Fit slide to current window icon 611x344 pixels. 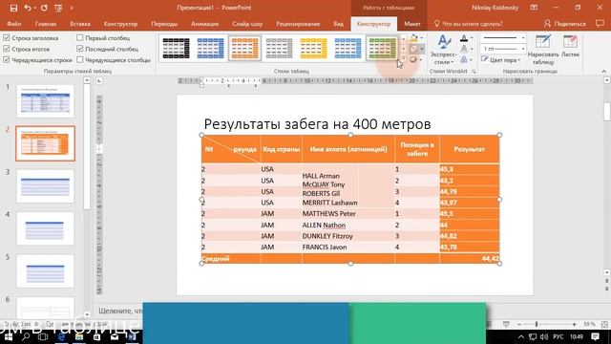coord(604,324)
